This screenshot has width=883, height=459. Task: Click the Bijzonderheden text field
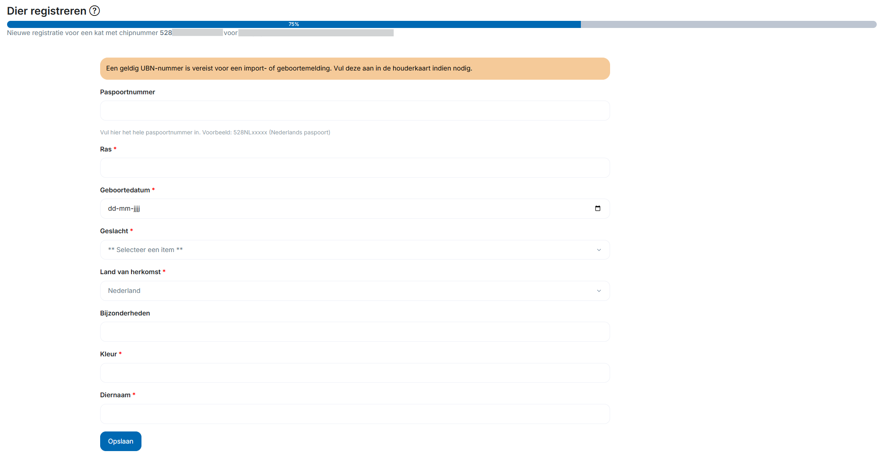pyautogui.click(x=355, y=332)
